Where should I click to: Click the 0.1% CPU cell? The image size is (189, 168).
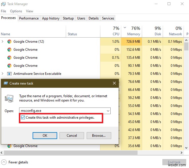tap(111, 58)
